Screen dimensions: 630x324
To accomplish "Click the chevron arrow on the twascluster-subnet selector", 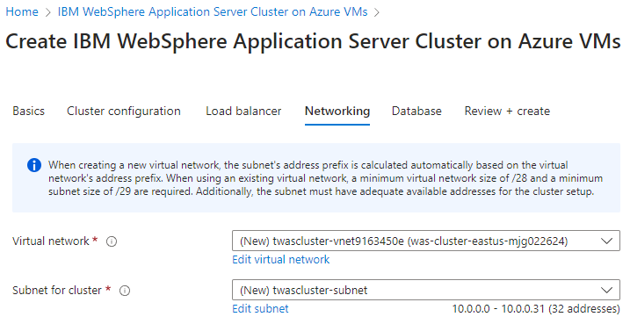I will [x=606, y=290].
